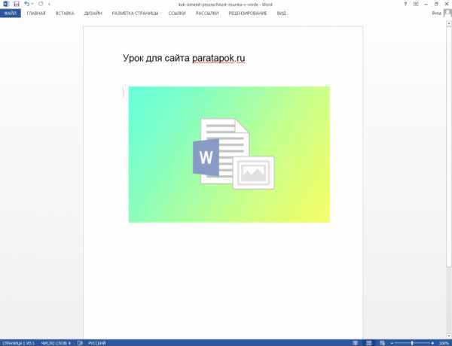Open the РЕЦЕНЗИРОВАНИЕ ribbon tab
Viewport: 452px width, 346px height.
point(248,14)
